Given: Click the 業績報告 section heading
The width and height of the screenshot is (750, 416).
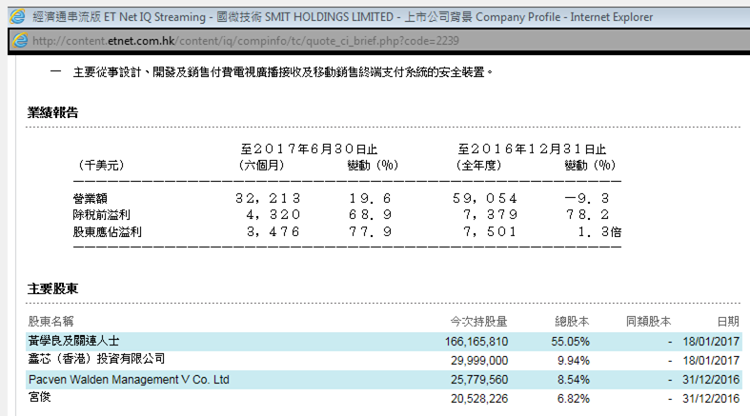Looking at the screenshot, I should point(52,112).
